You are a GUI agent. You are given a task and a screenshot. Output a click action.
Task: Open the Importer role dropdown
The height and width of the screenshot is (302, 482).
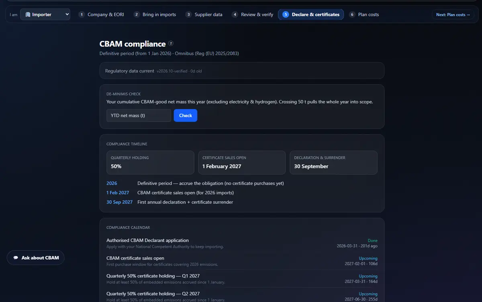pyautogui.click(x=45, y=14)
